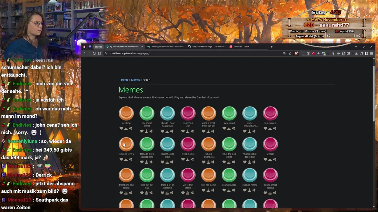
Task: Switch to 'Trending SoundBoard Picks' tab
Action: (x=165, y=47)
